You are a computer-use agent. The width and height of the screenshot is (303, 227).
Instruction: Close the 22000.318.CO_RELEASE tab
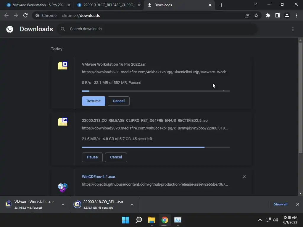point(139,5)
